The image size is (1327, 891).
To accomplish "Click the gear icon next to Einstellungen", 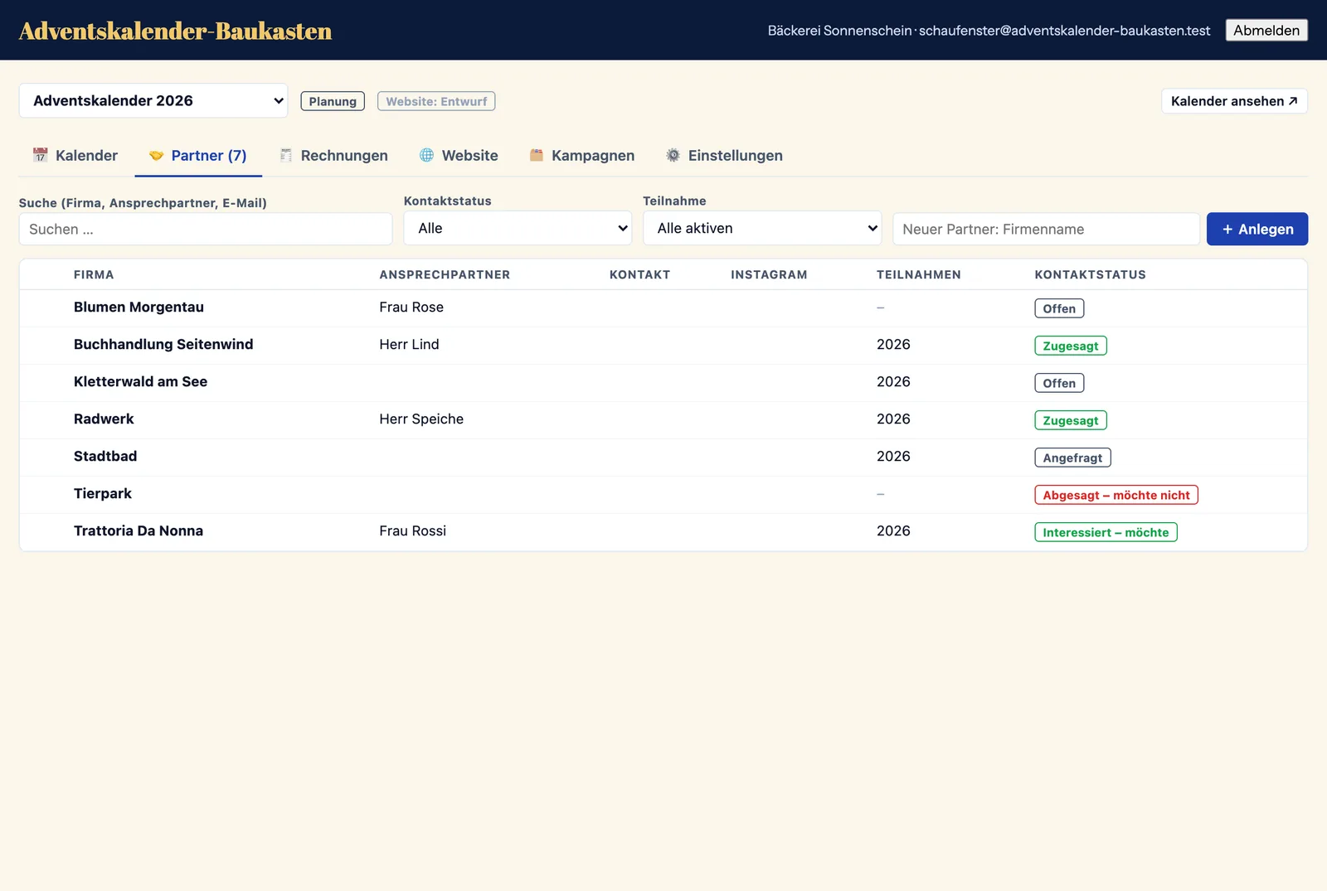I will [673, 155].
